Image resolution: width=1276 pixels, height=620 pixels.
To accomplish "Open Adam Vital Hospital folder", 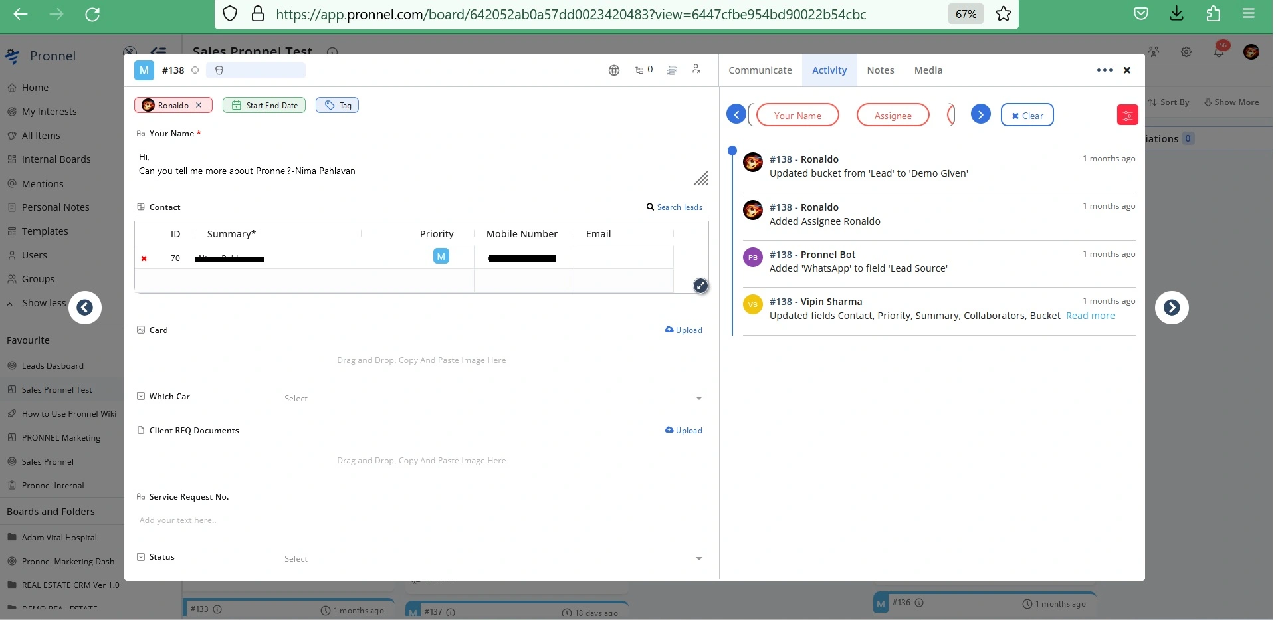I will 58,538.
